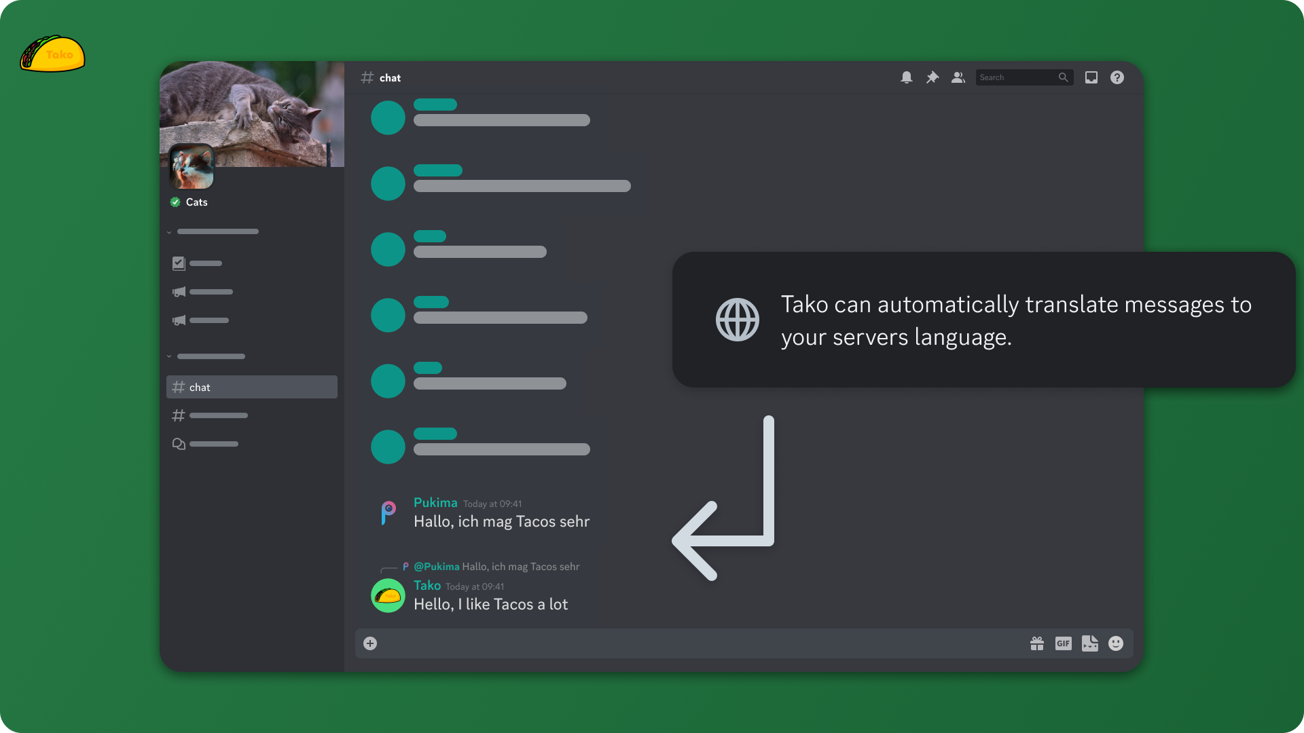Viewport: 1304px width, 733px height.
Task: Open the gift icon in the message bar
Action: [1037, 643]
